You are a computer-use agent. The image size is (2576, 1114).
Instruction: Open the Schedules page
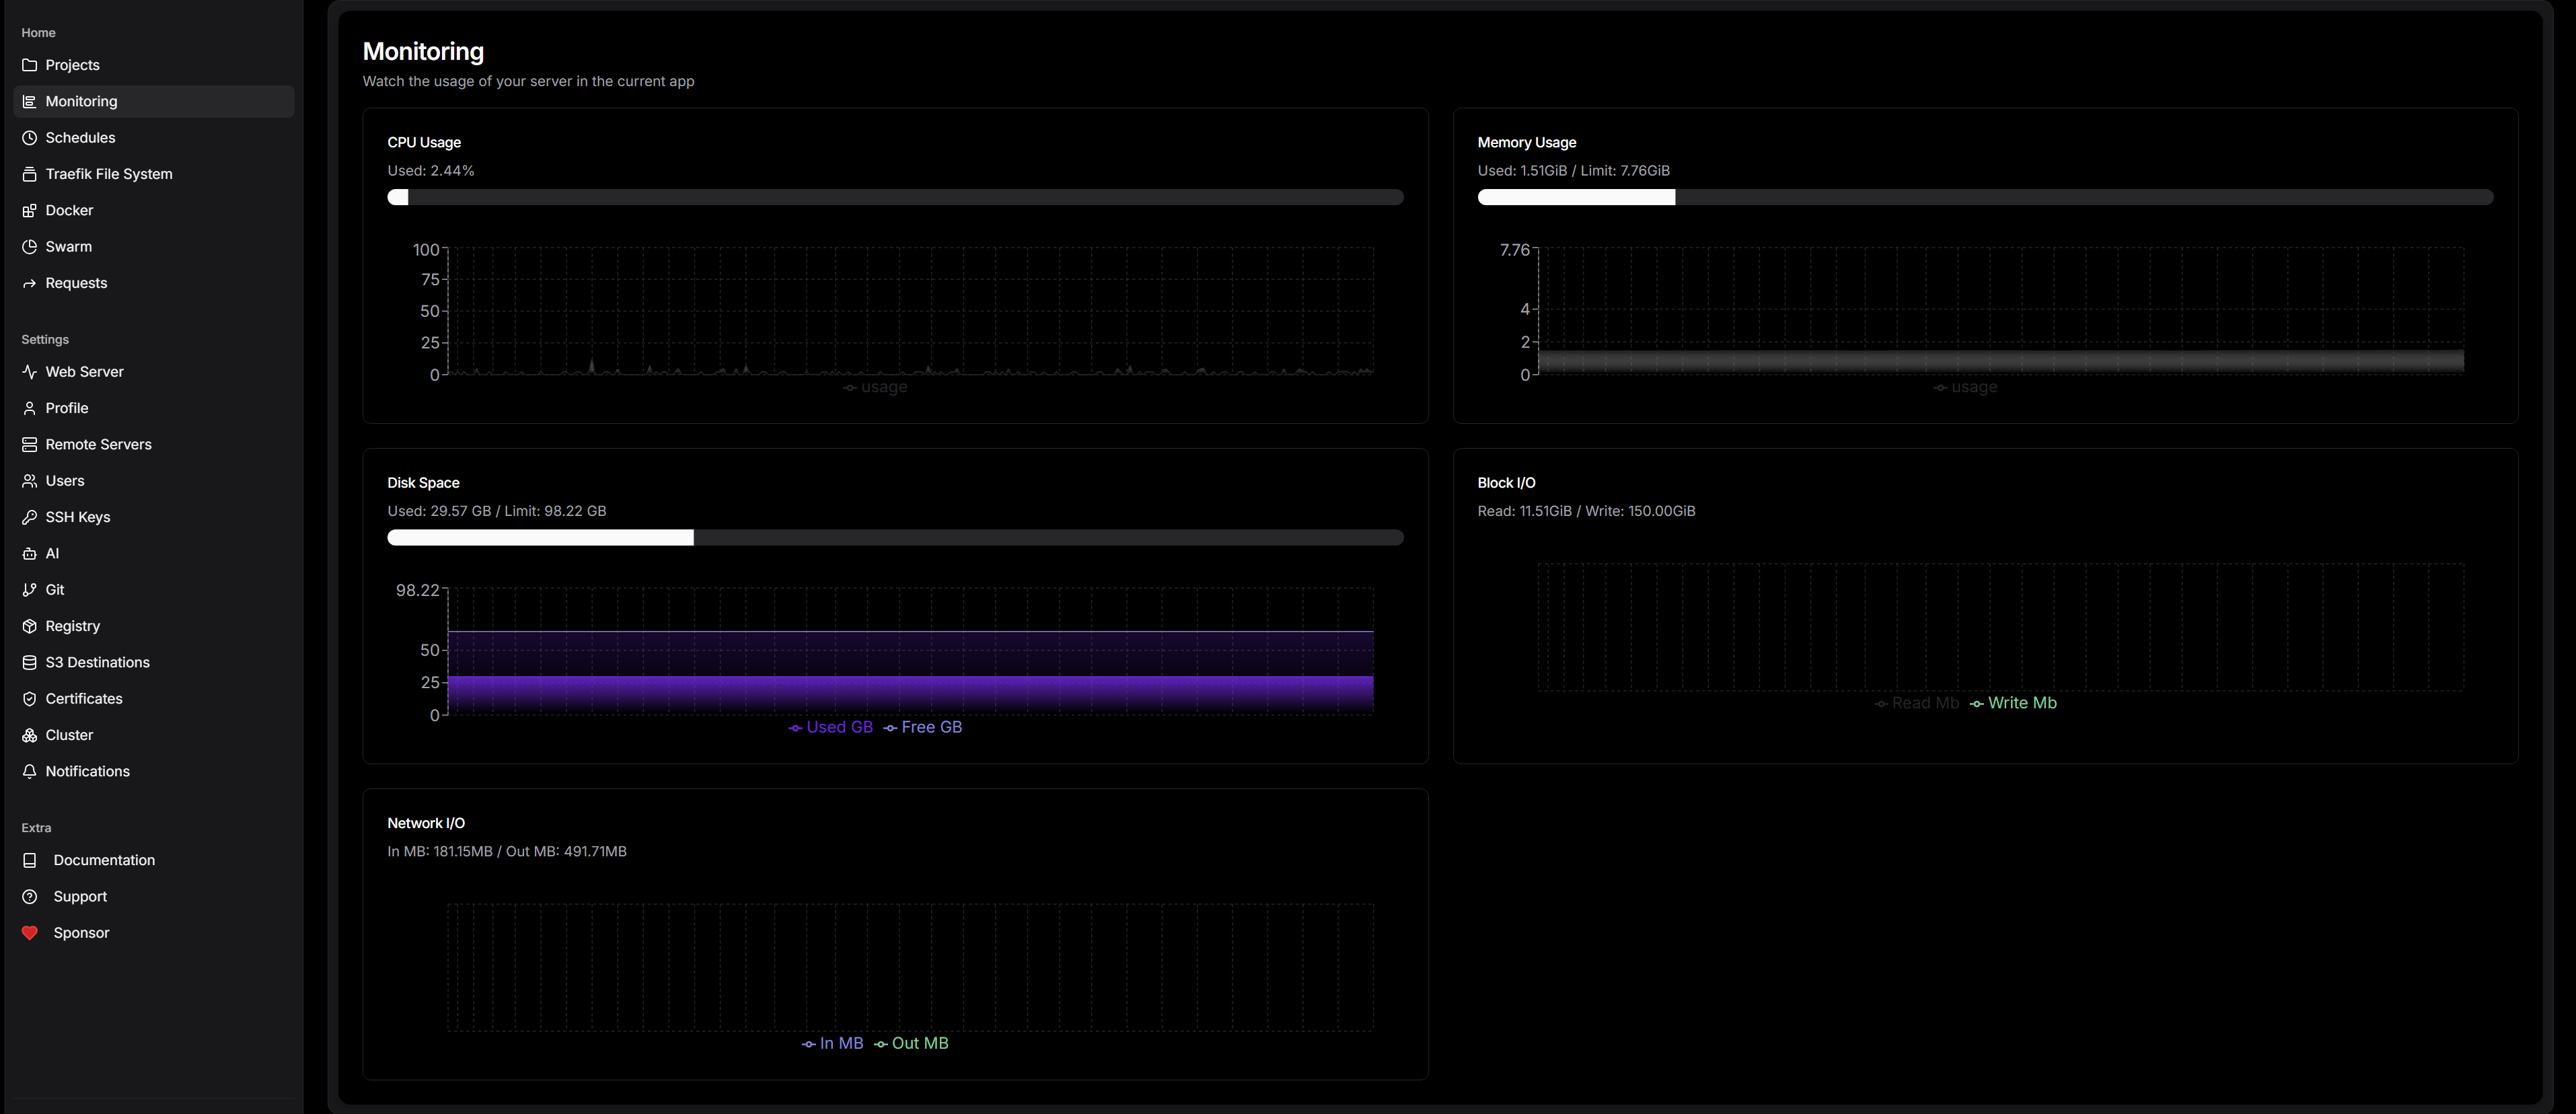pos(80,138)
